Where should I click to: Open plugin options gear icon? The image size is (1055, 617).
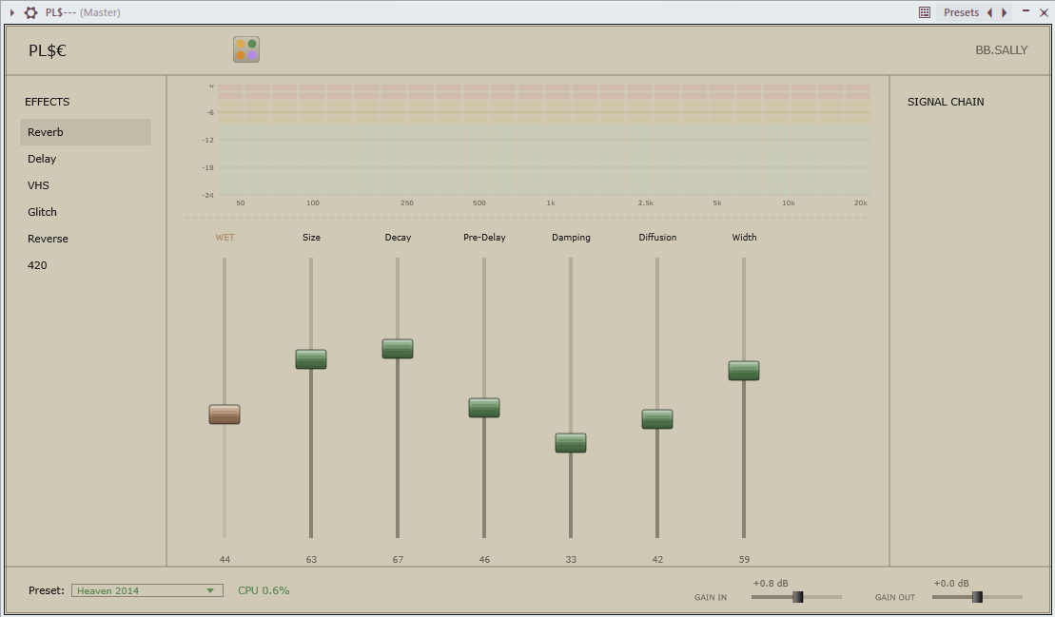(x=31, y=12)
